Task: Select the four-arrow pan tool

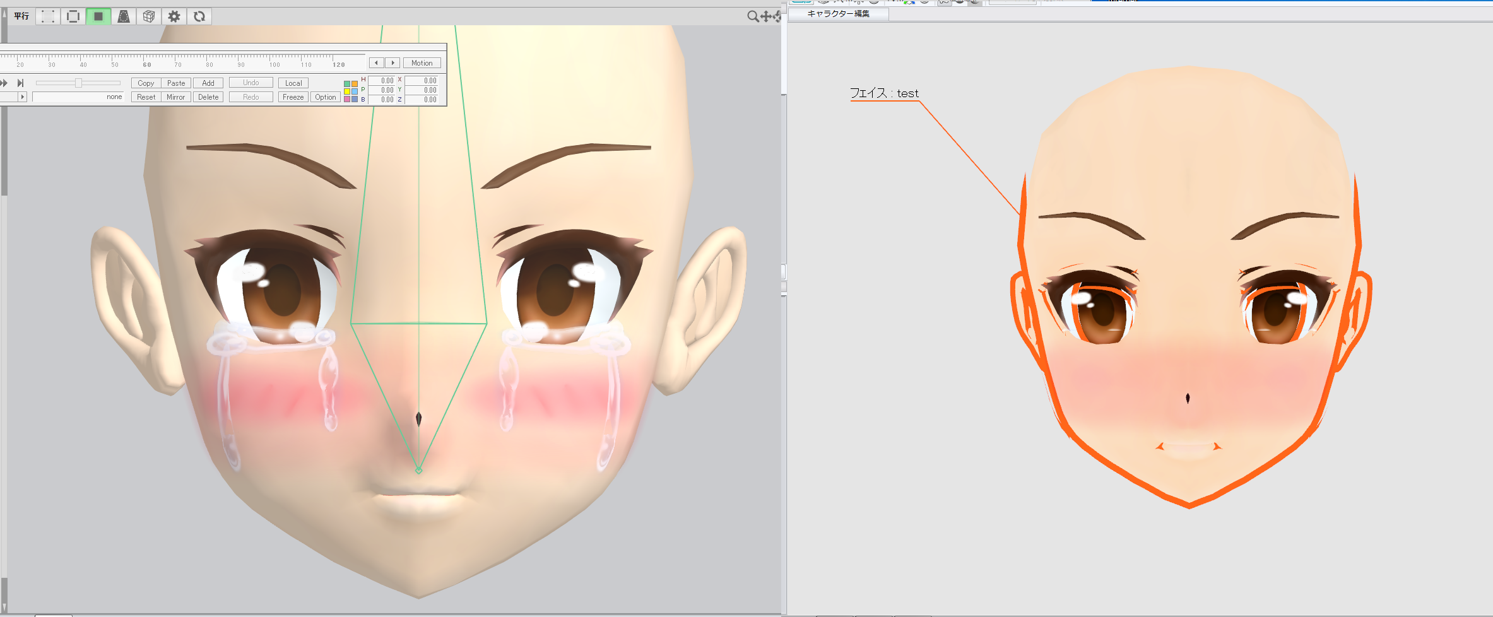Action: 766,16
